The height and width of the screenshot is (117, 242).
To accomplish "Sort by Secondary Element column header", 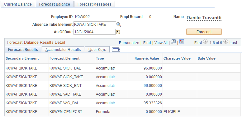I will 22,58.
